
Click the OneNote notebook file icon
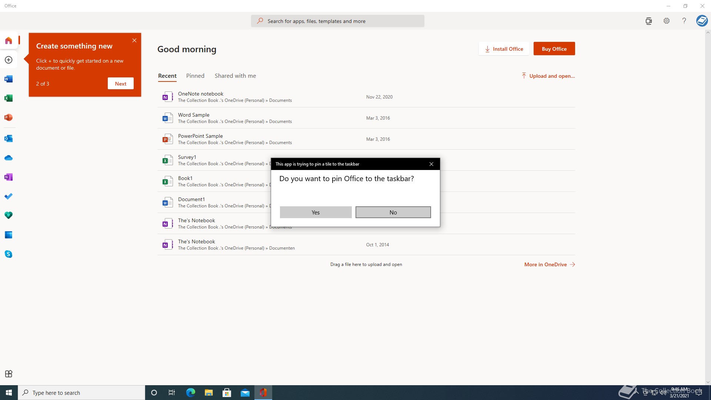click(167, 97)
